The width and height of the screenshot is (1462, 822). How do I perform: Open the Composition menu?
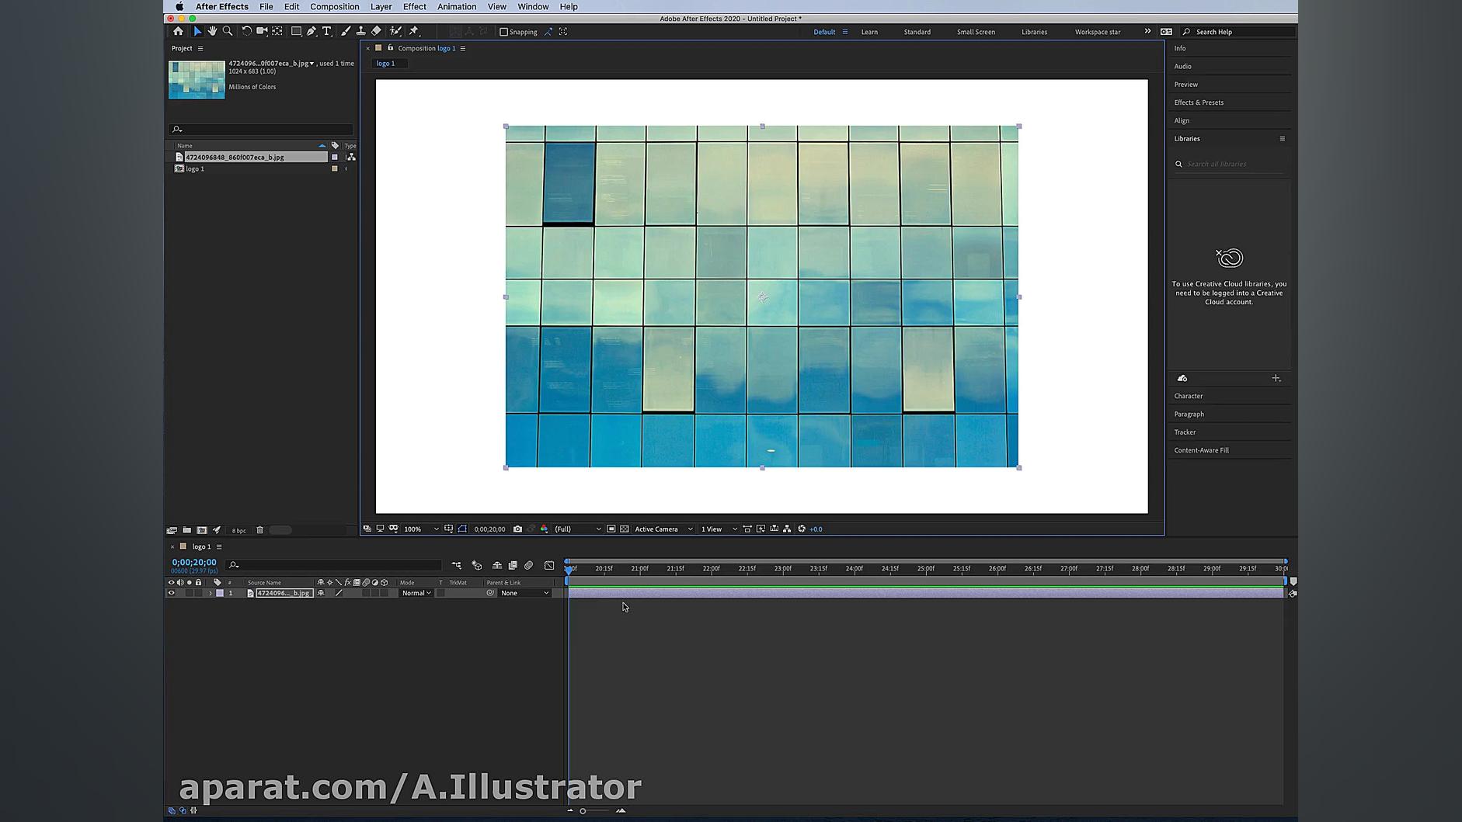tap(335, 7)
